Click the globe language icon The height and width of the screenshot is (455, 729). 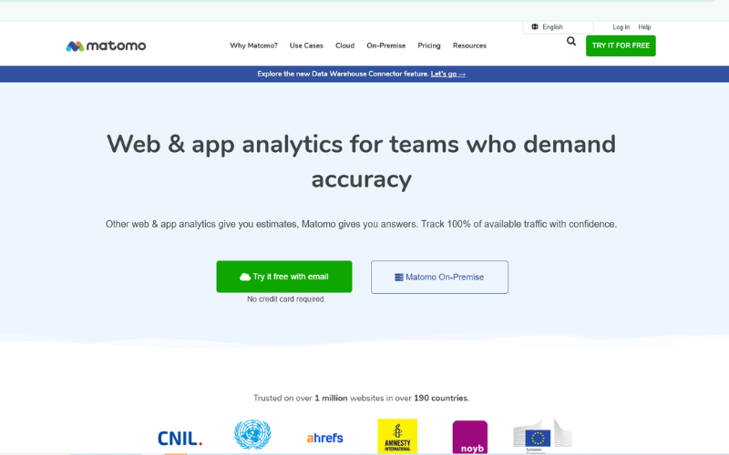coord(535,27)
